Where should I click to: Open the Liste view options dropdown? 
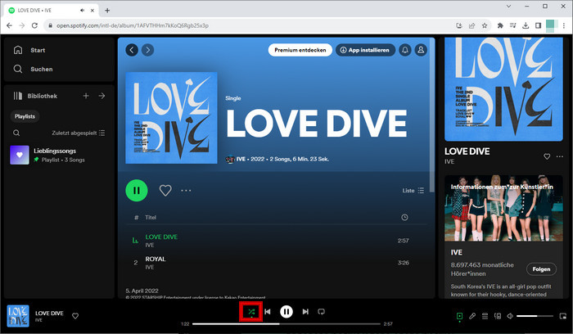(x=413, y=191)
